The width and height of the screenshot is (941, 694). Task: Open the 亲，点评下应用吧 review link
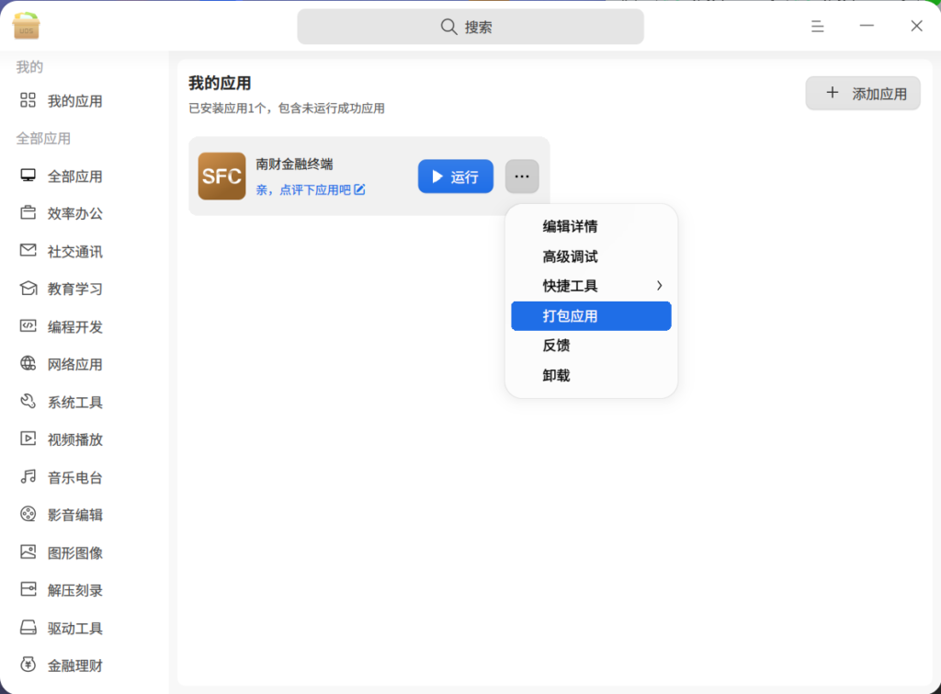[x=303, y=190]
